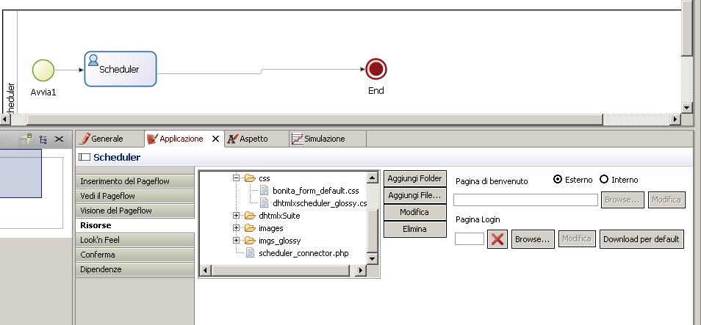
Task: Select dhtmlxscheduler_glossy.css in the tree
Action: (x=320, y=203)
